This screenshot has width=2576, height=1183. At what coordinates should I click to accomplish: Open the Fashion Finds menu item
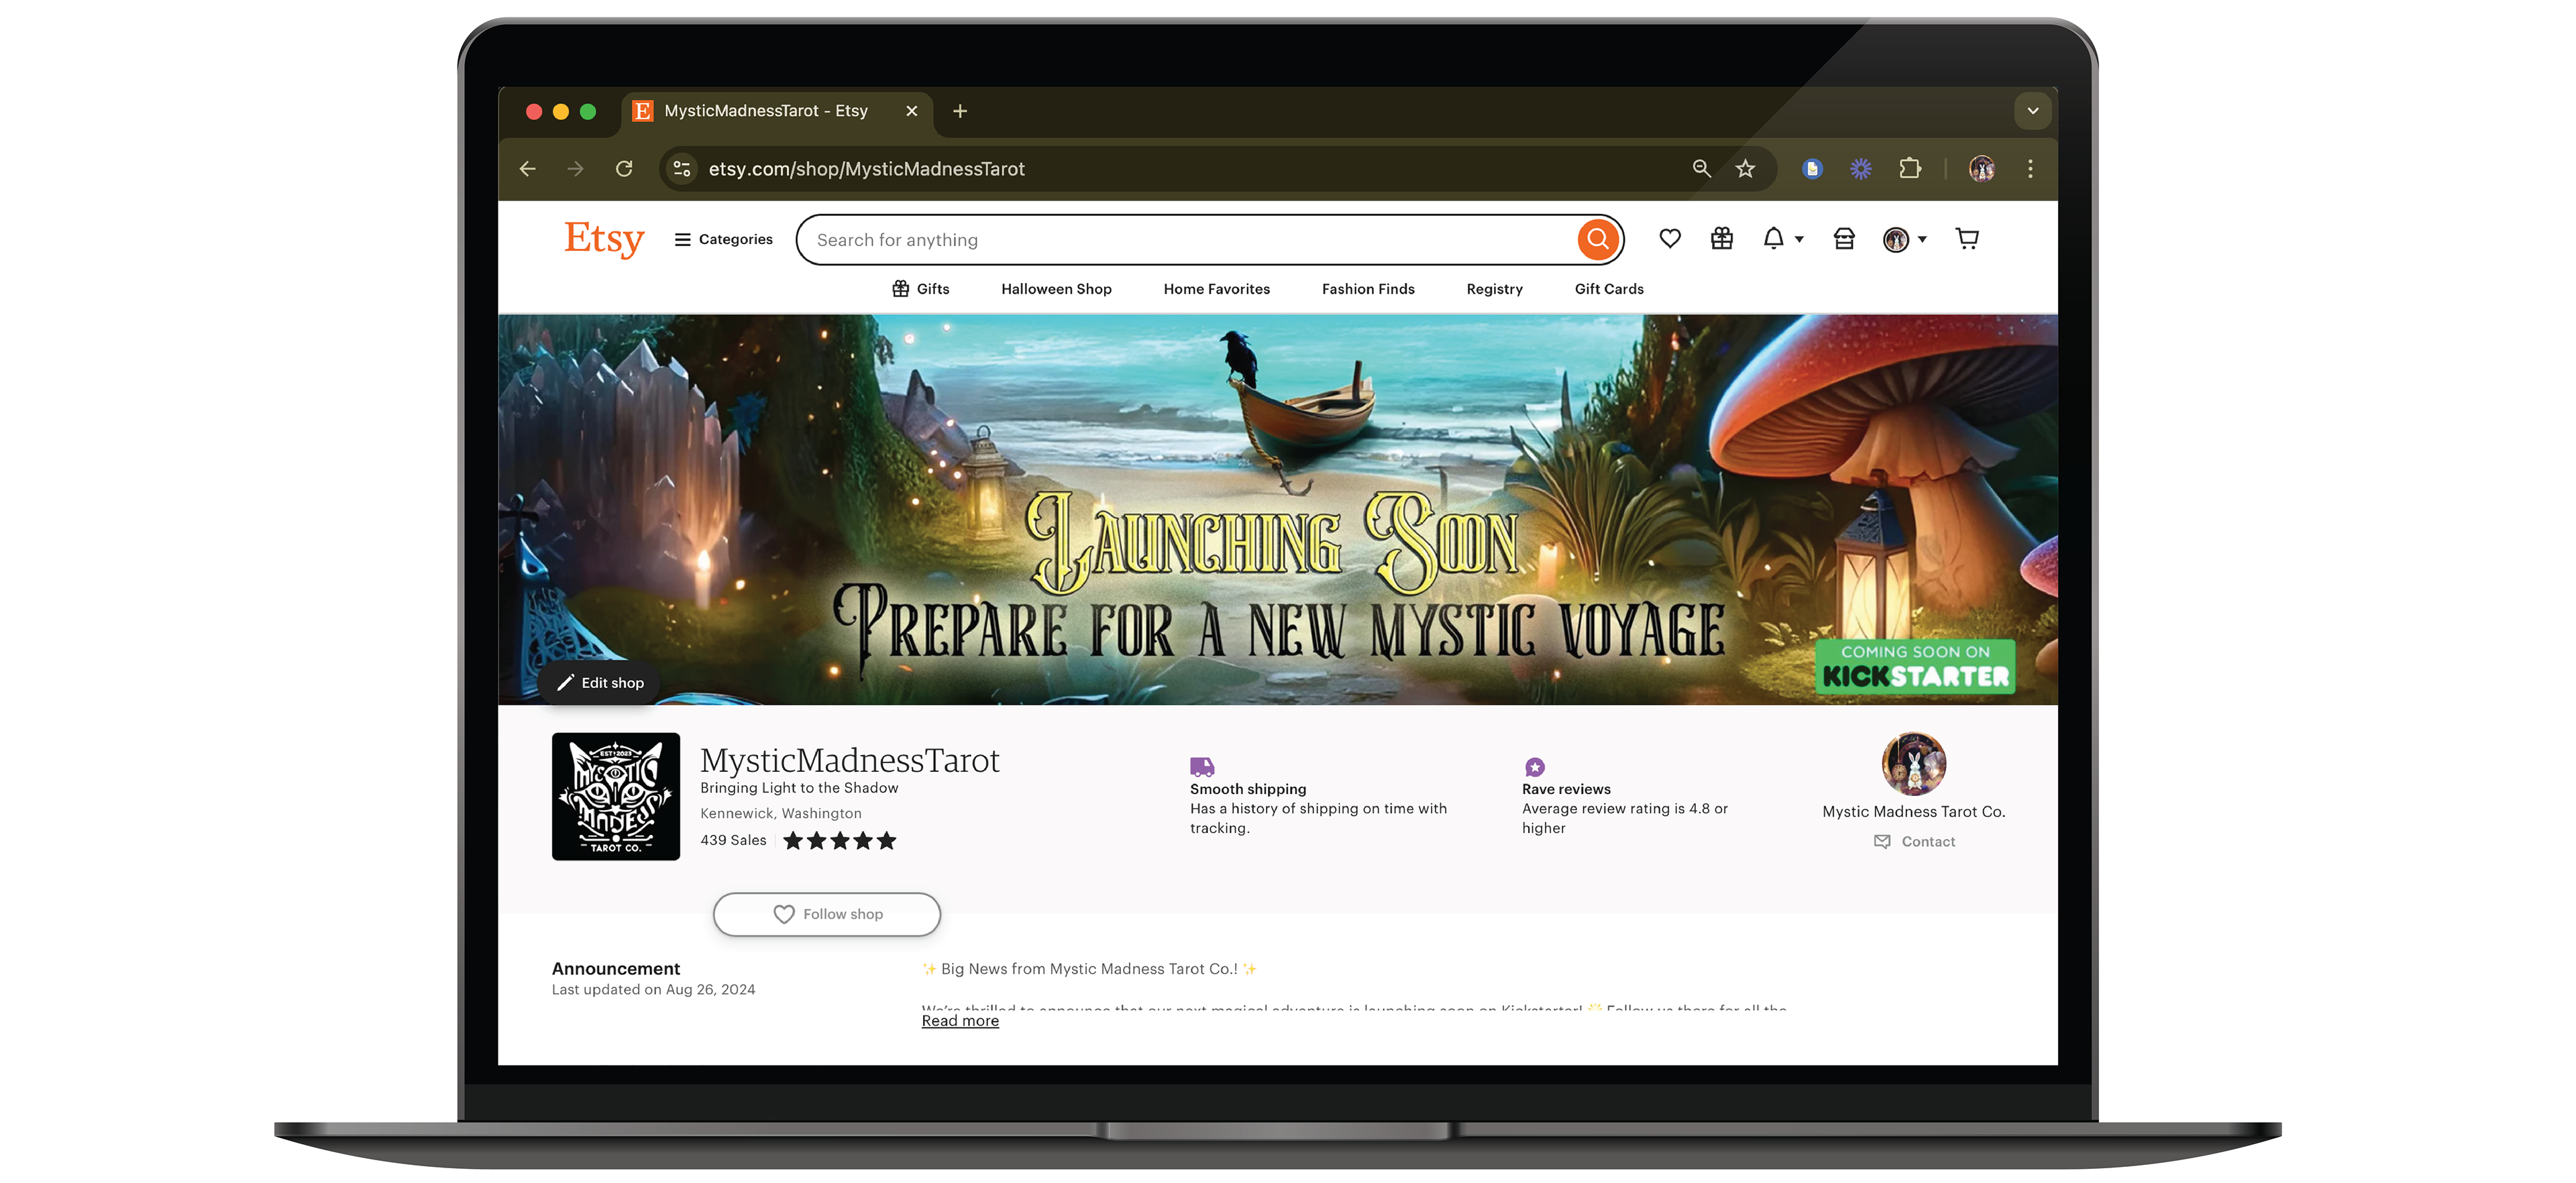point(1368,289)
